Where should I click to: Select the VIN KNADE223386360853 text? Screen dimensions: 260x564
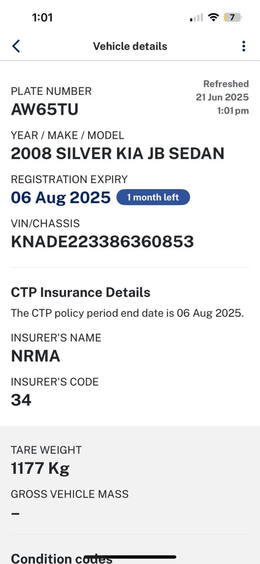coord(103,242)
